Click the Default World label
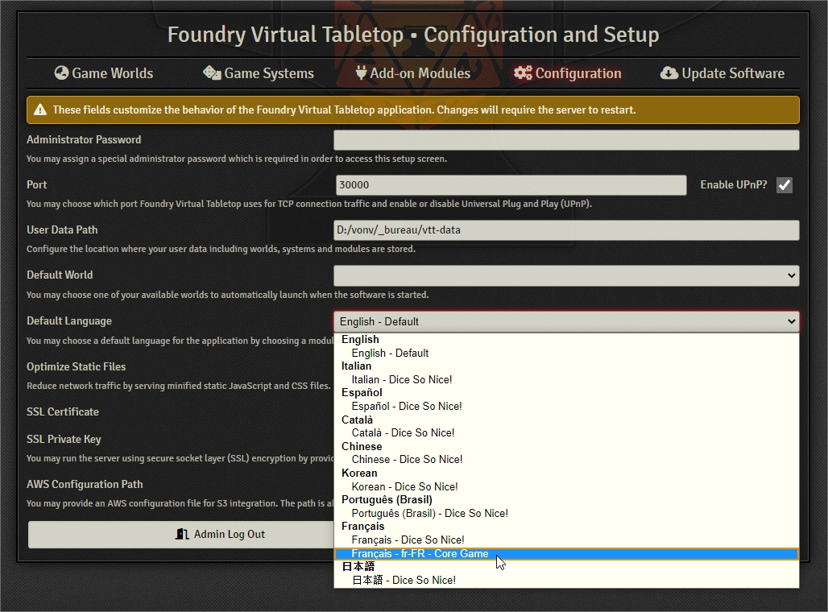 point(60,275)
